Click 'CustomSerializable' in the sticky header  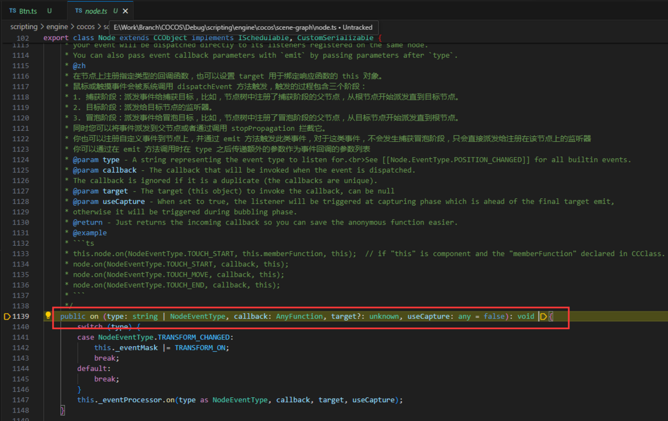335,38
